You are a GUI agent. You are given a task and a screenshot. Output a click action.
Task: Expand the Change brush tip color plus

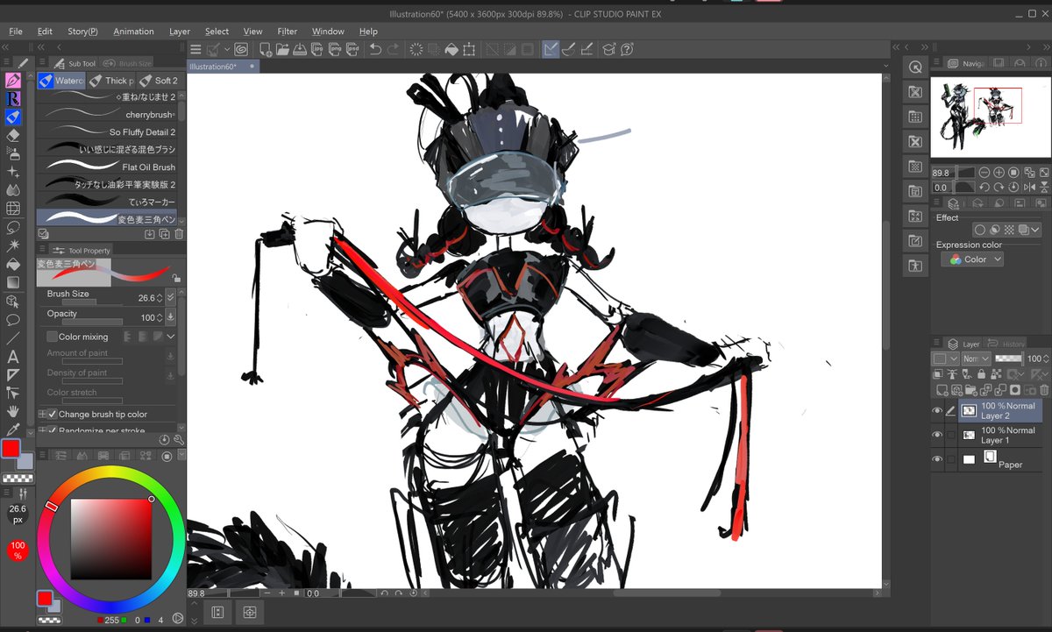(41, 414)
